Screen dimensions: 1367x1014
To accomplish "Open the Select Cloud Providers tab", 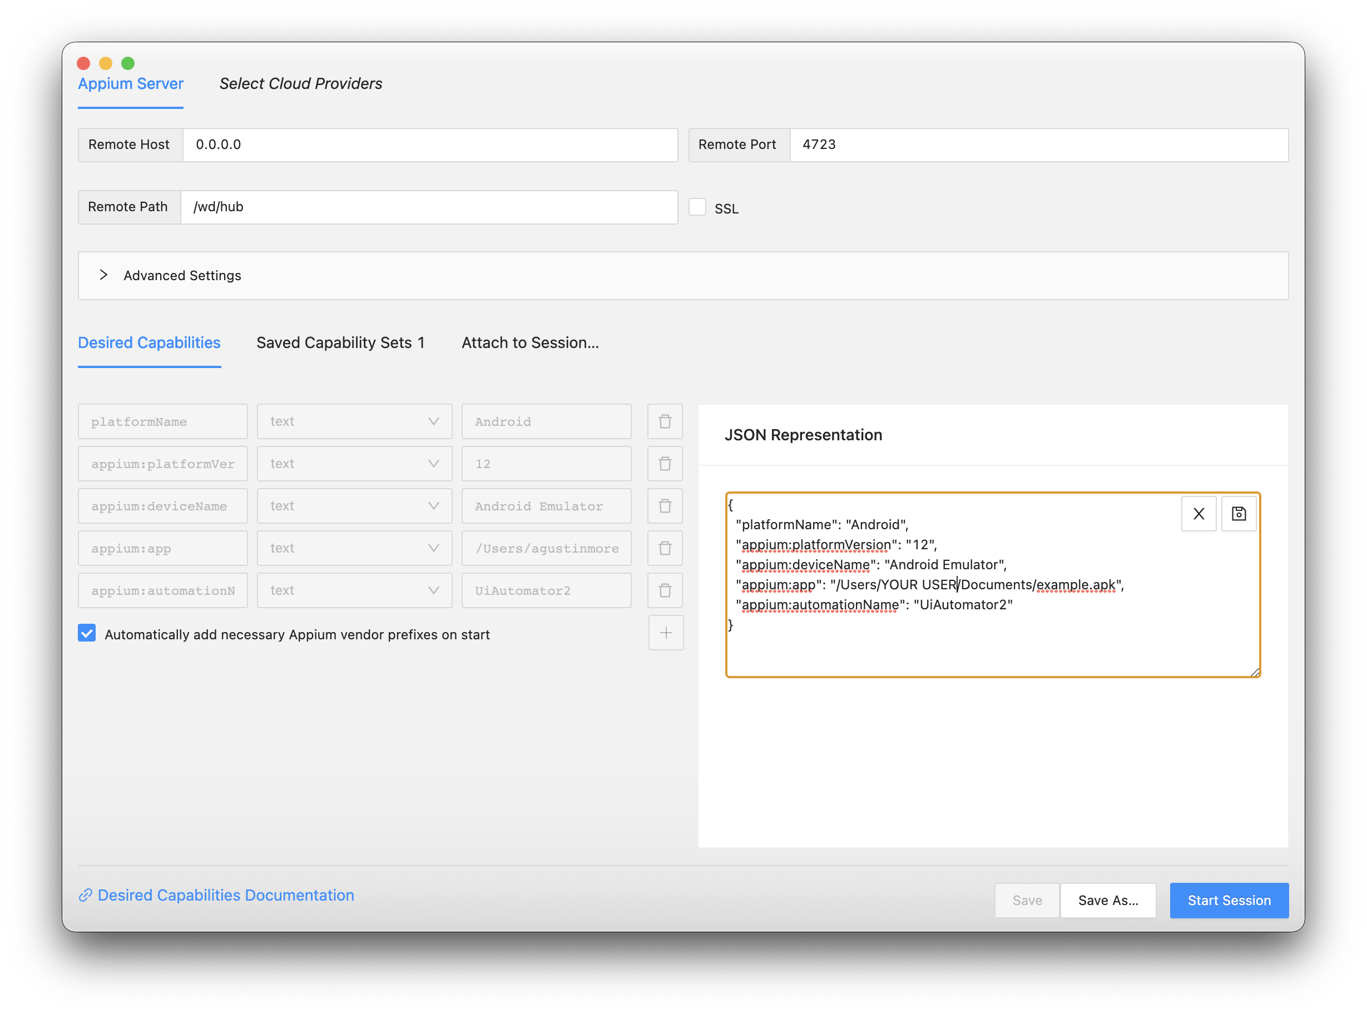I will click(x=300, y=83).
